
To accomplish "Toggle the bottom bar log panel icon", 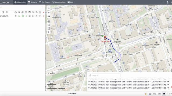I will coord(164,94).
